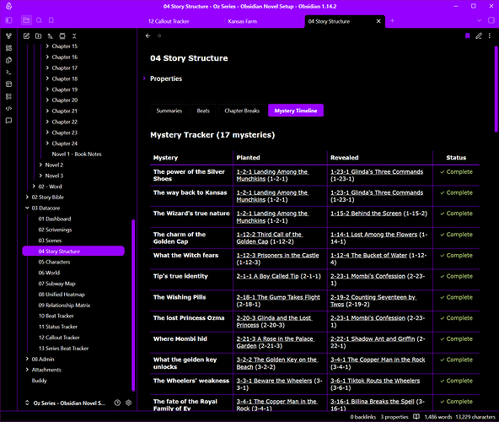Viewport: 499px width, 422px height.
Task: Select the Beats tab
Action: (203, 111)
